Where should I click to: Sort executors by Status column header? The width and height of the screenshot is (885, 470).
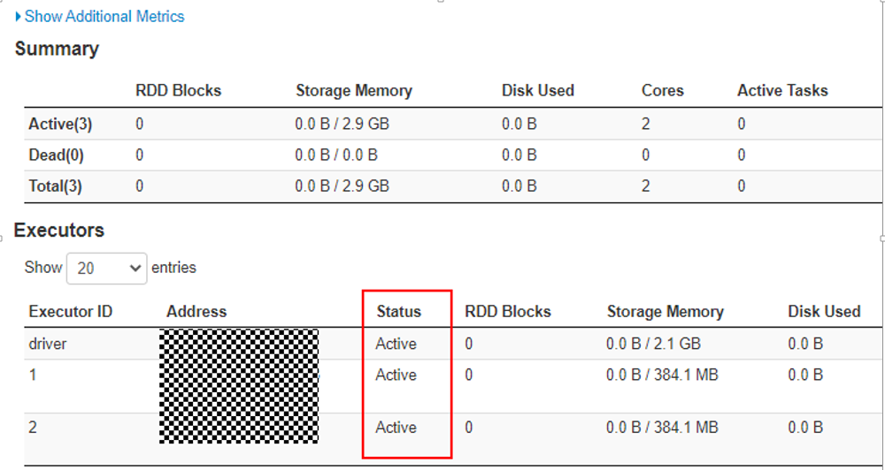(399, 312)
